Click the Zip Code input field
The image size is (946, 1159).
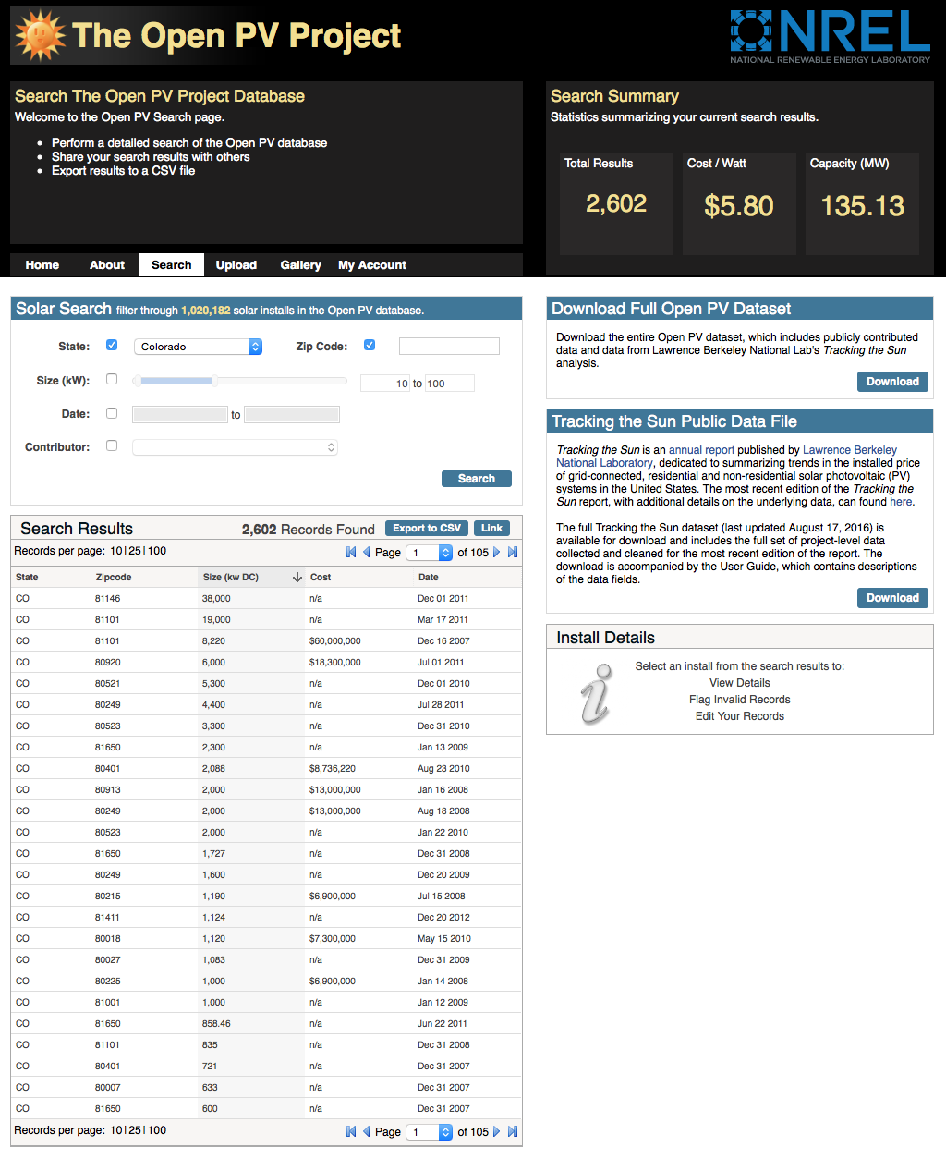[x=449, y=347]
